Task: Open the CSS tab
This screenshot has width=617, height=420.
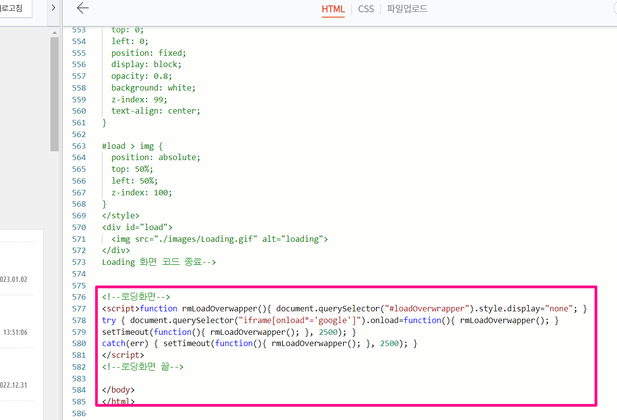Action: 366,9
